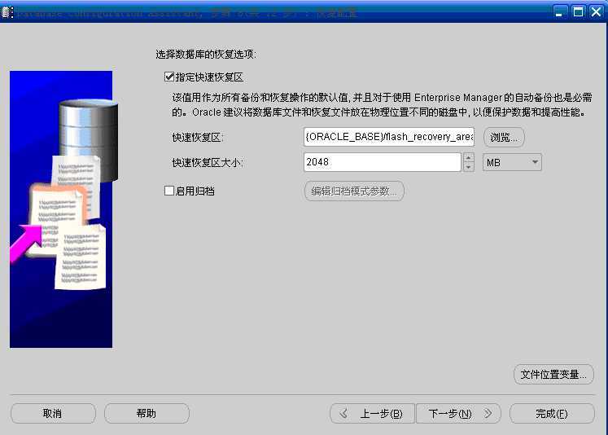Click the 取消 cancel button
The image size is (608, 435).
point(53,413)
